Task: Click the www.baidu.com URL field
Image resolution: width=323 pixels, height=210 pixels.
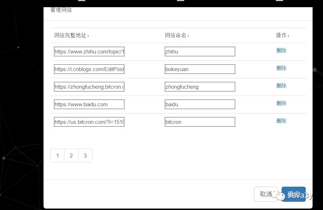Action: coord(89,104)
